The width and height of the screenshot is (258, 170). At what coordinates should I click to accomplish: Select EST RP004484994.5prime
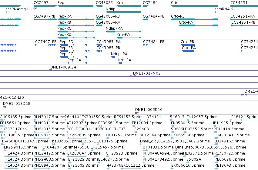click(163, 153)
